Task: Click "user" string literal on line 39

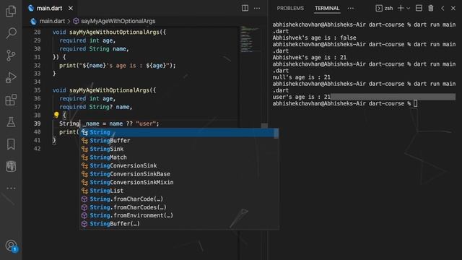Action: click(146, 123)
